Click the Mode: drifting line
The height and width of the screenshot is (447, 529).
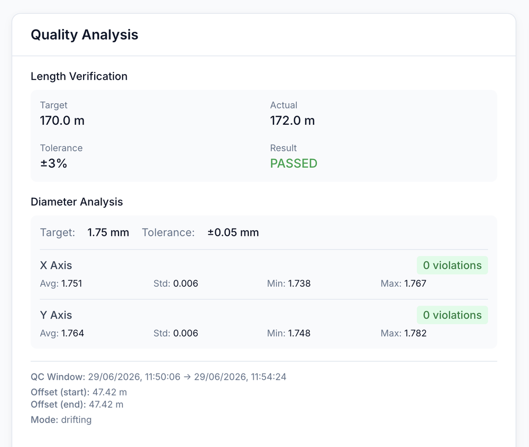(61, 419)
